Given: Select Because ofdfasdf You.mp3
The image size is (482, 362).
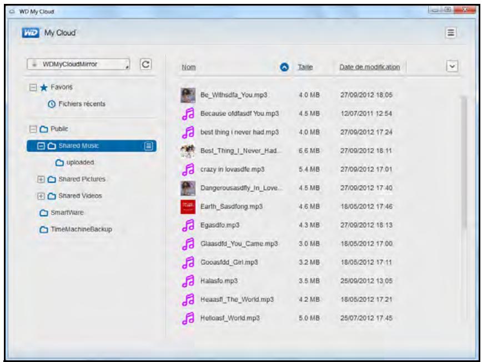Looking at the screenshot, I should click(x=239, y=113).
